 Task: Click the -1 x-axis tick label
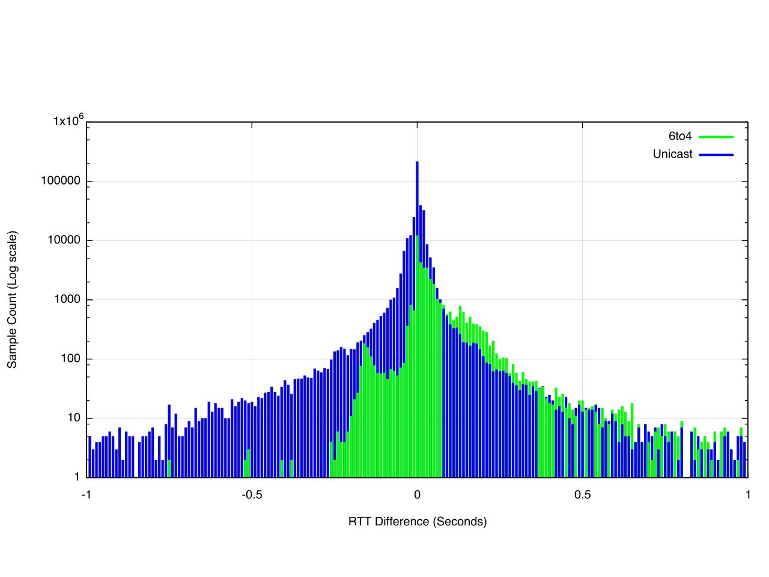(87, 495)
